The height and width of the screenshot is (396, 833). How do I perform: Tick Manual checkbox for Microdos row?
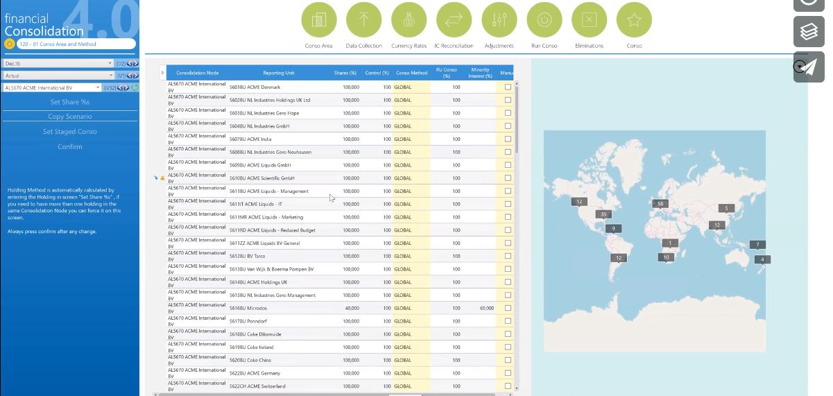tap(508, 308)
